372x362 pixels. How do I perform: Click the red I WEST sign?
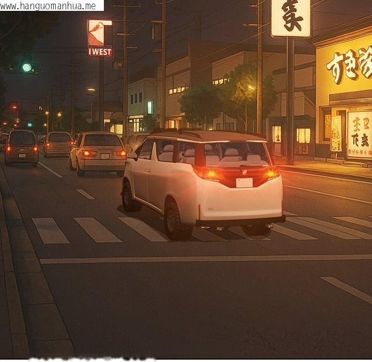coord(100,38)
